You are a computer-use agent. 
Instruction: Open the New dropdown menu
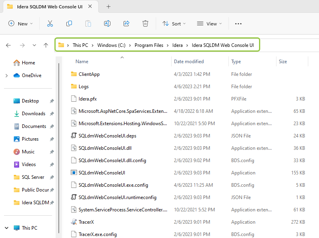pos(20,24)
